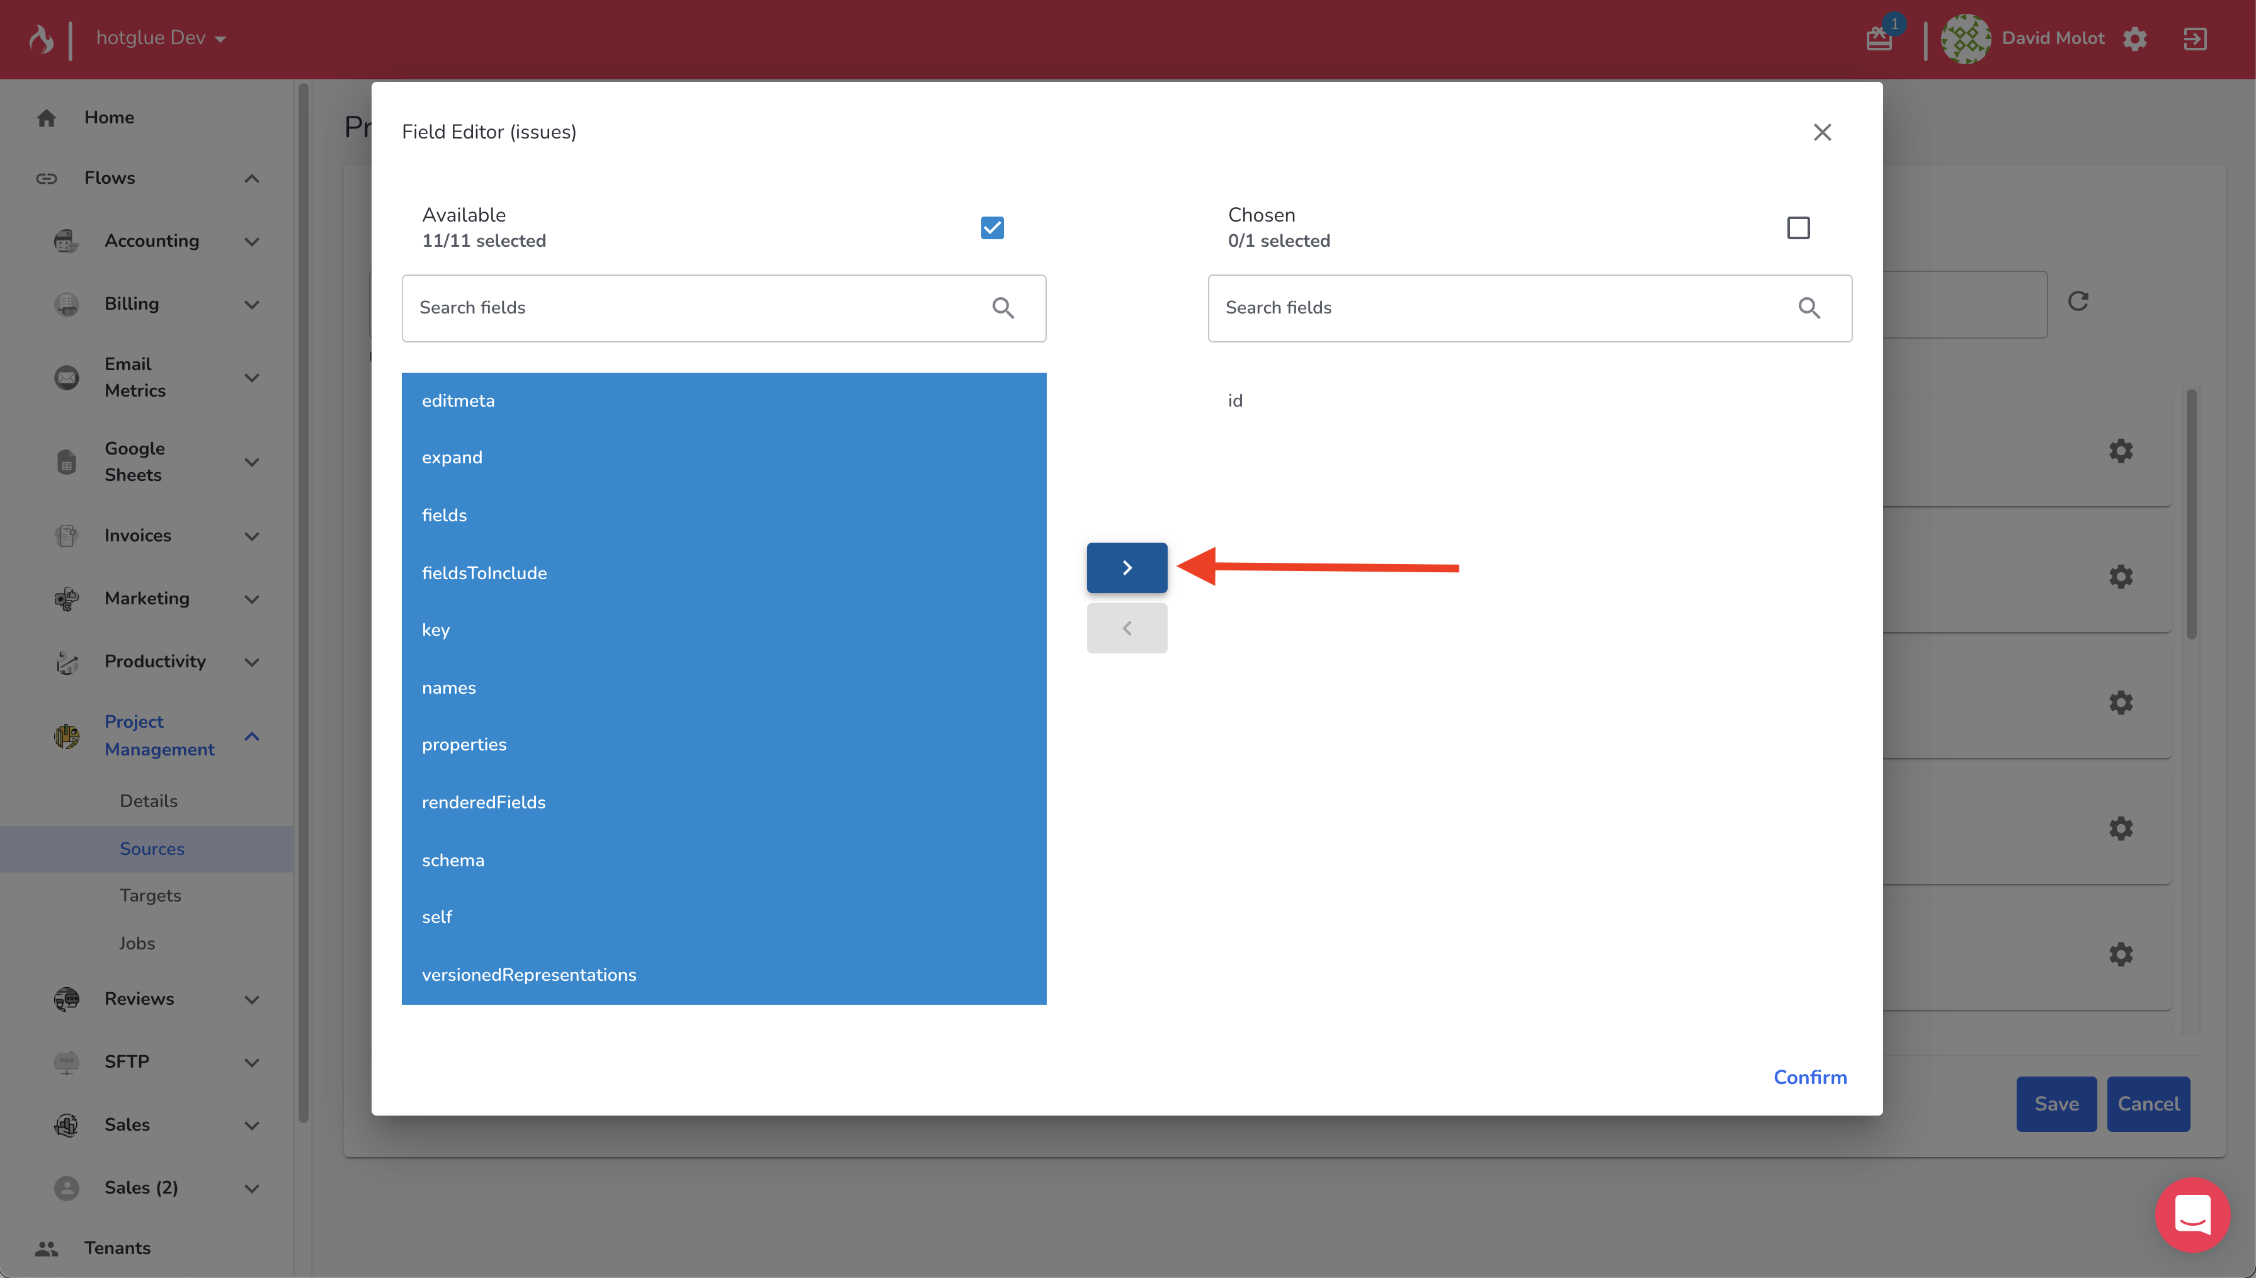Click the Available search magnifier icon
Image resolution: width=2256 pixels, height=1278 pixels.
point(1003,308)
